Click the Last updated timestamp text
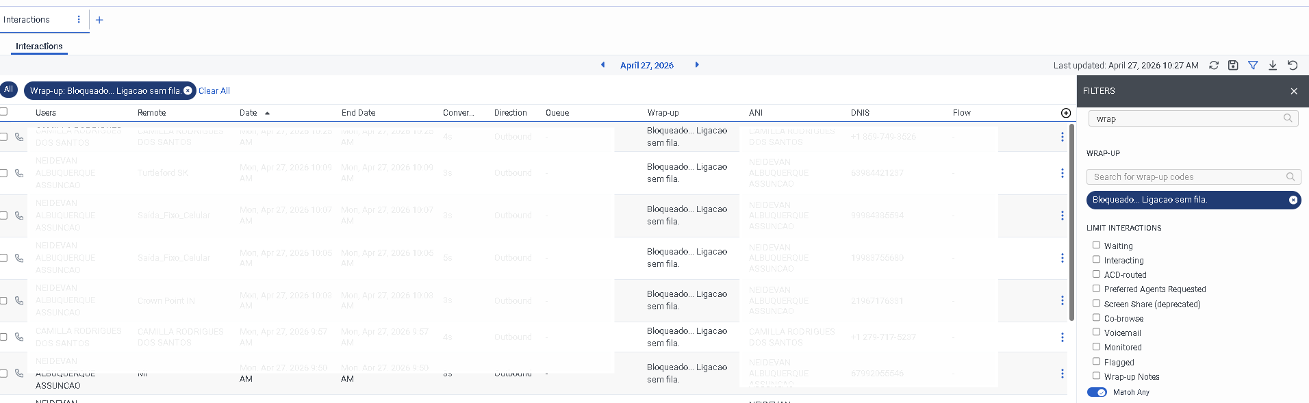This screenshot has width=1309, height=403. coord(1126,66)
